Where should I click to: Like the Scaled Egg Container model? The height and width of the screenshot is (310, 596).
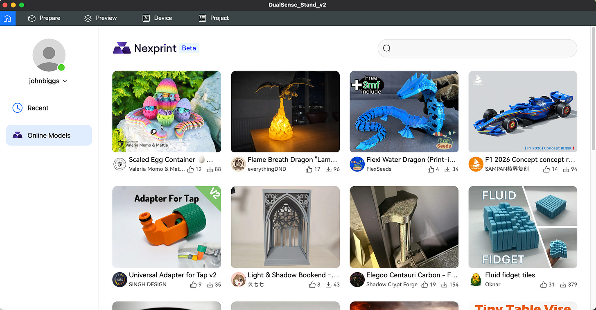191,169
